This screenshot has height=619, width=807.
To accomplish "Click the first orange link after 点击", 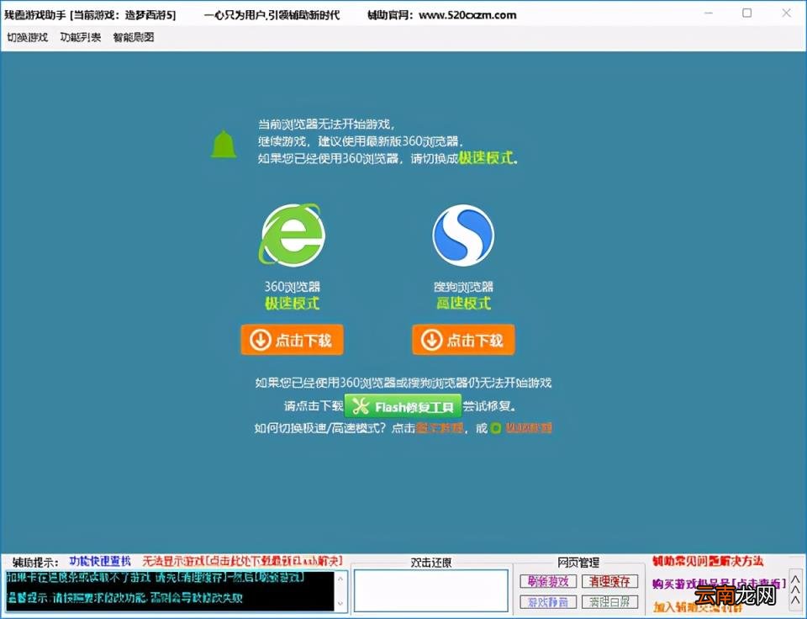I will (x=440, y=428).
